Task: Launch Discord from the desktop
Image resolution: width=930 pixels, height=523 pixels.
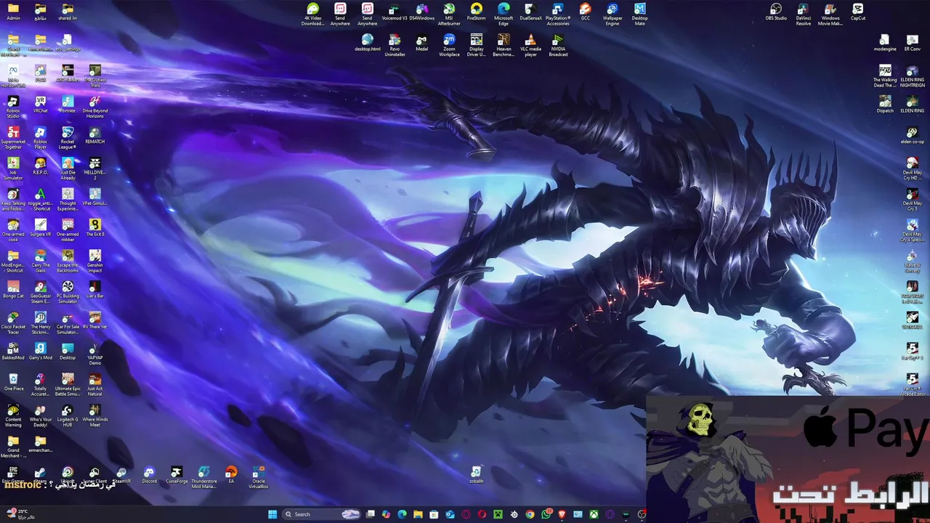Action: tap(149, 476)
